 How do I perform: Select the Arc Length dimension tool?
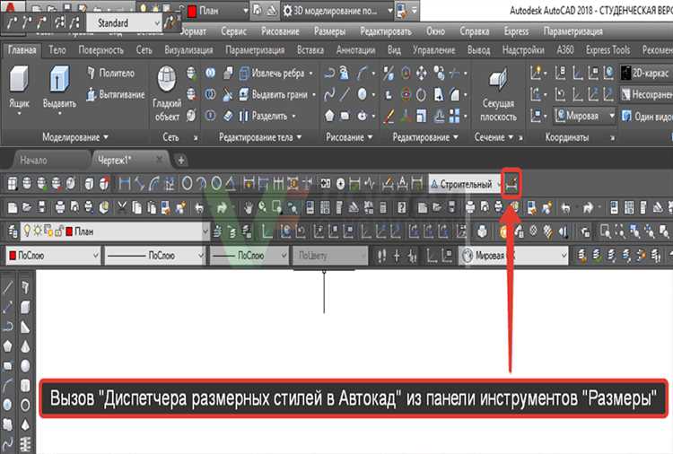(154, 184)
